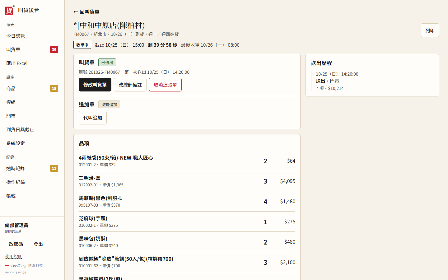This screenshot has width=448, height=280.
Task: Click the 改密碼 button
Action: [x=16, y=244]
